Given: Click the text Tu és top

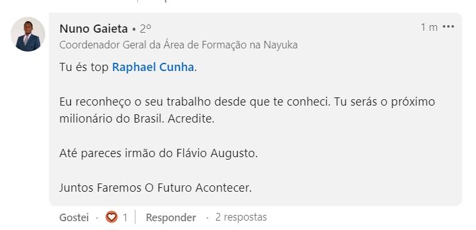Looking at the screenshot, I should 84,67.
